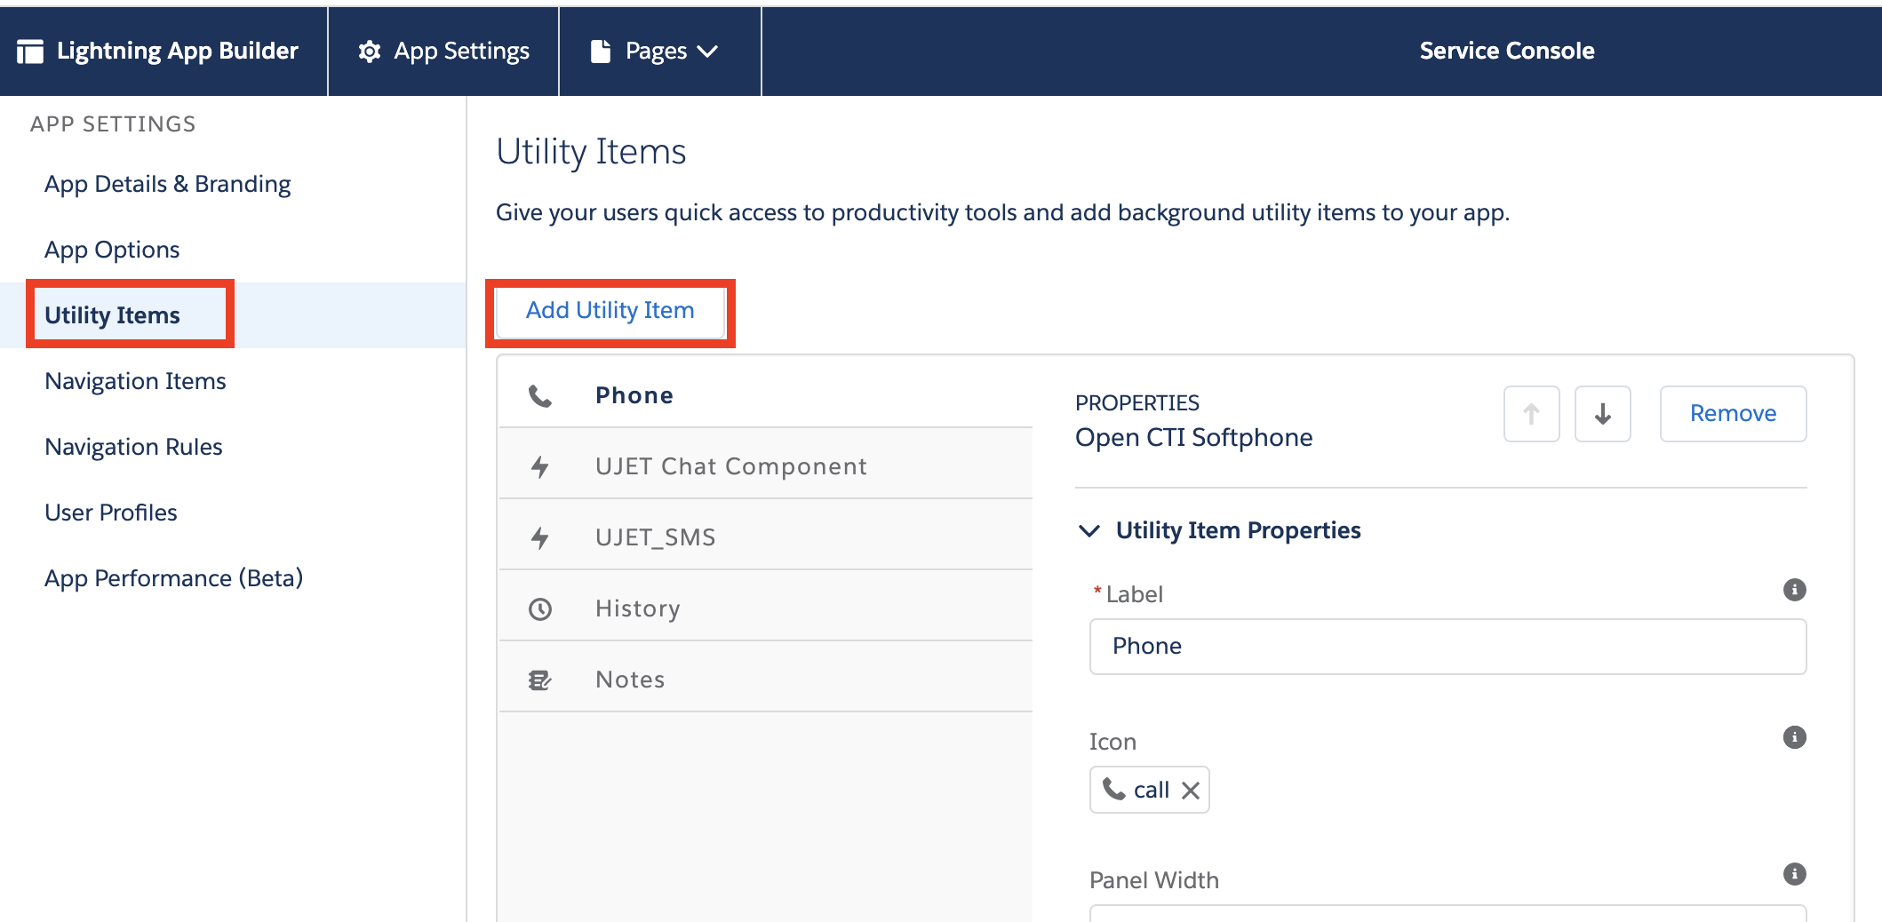
Task: Click the info icon next to Panel Width
Action: (x=1794, y=874)
